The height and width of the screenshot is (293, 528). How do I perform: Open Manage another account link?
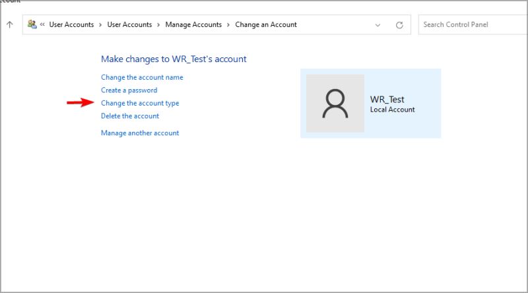[x=140, y=133]
